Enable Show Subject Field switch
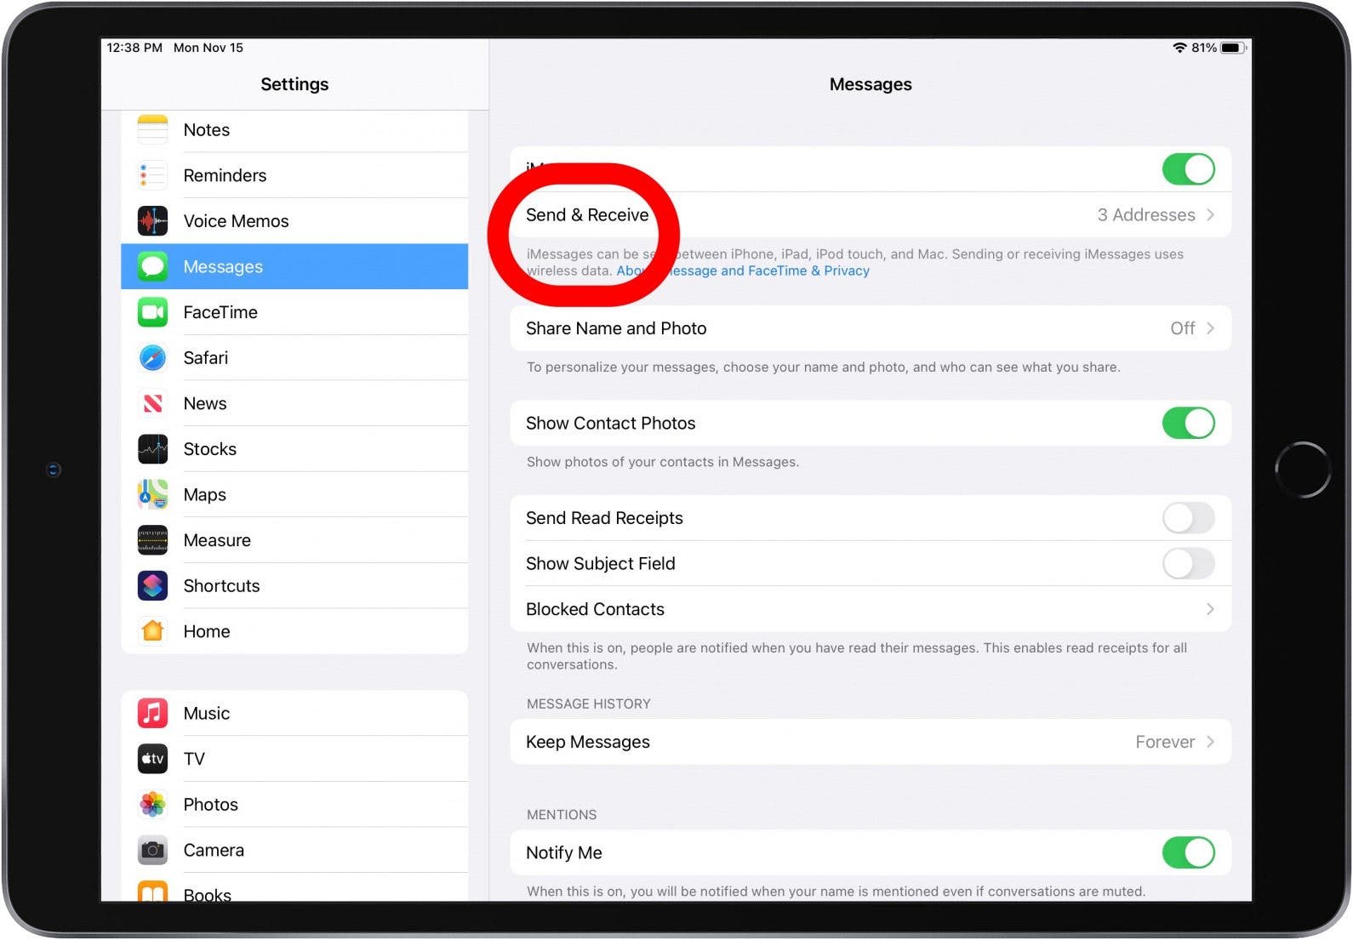Screen dimensions: 1353x940 tap(1188, 563)
